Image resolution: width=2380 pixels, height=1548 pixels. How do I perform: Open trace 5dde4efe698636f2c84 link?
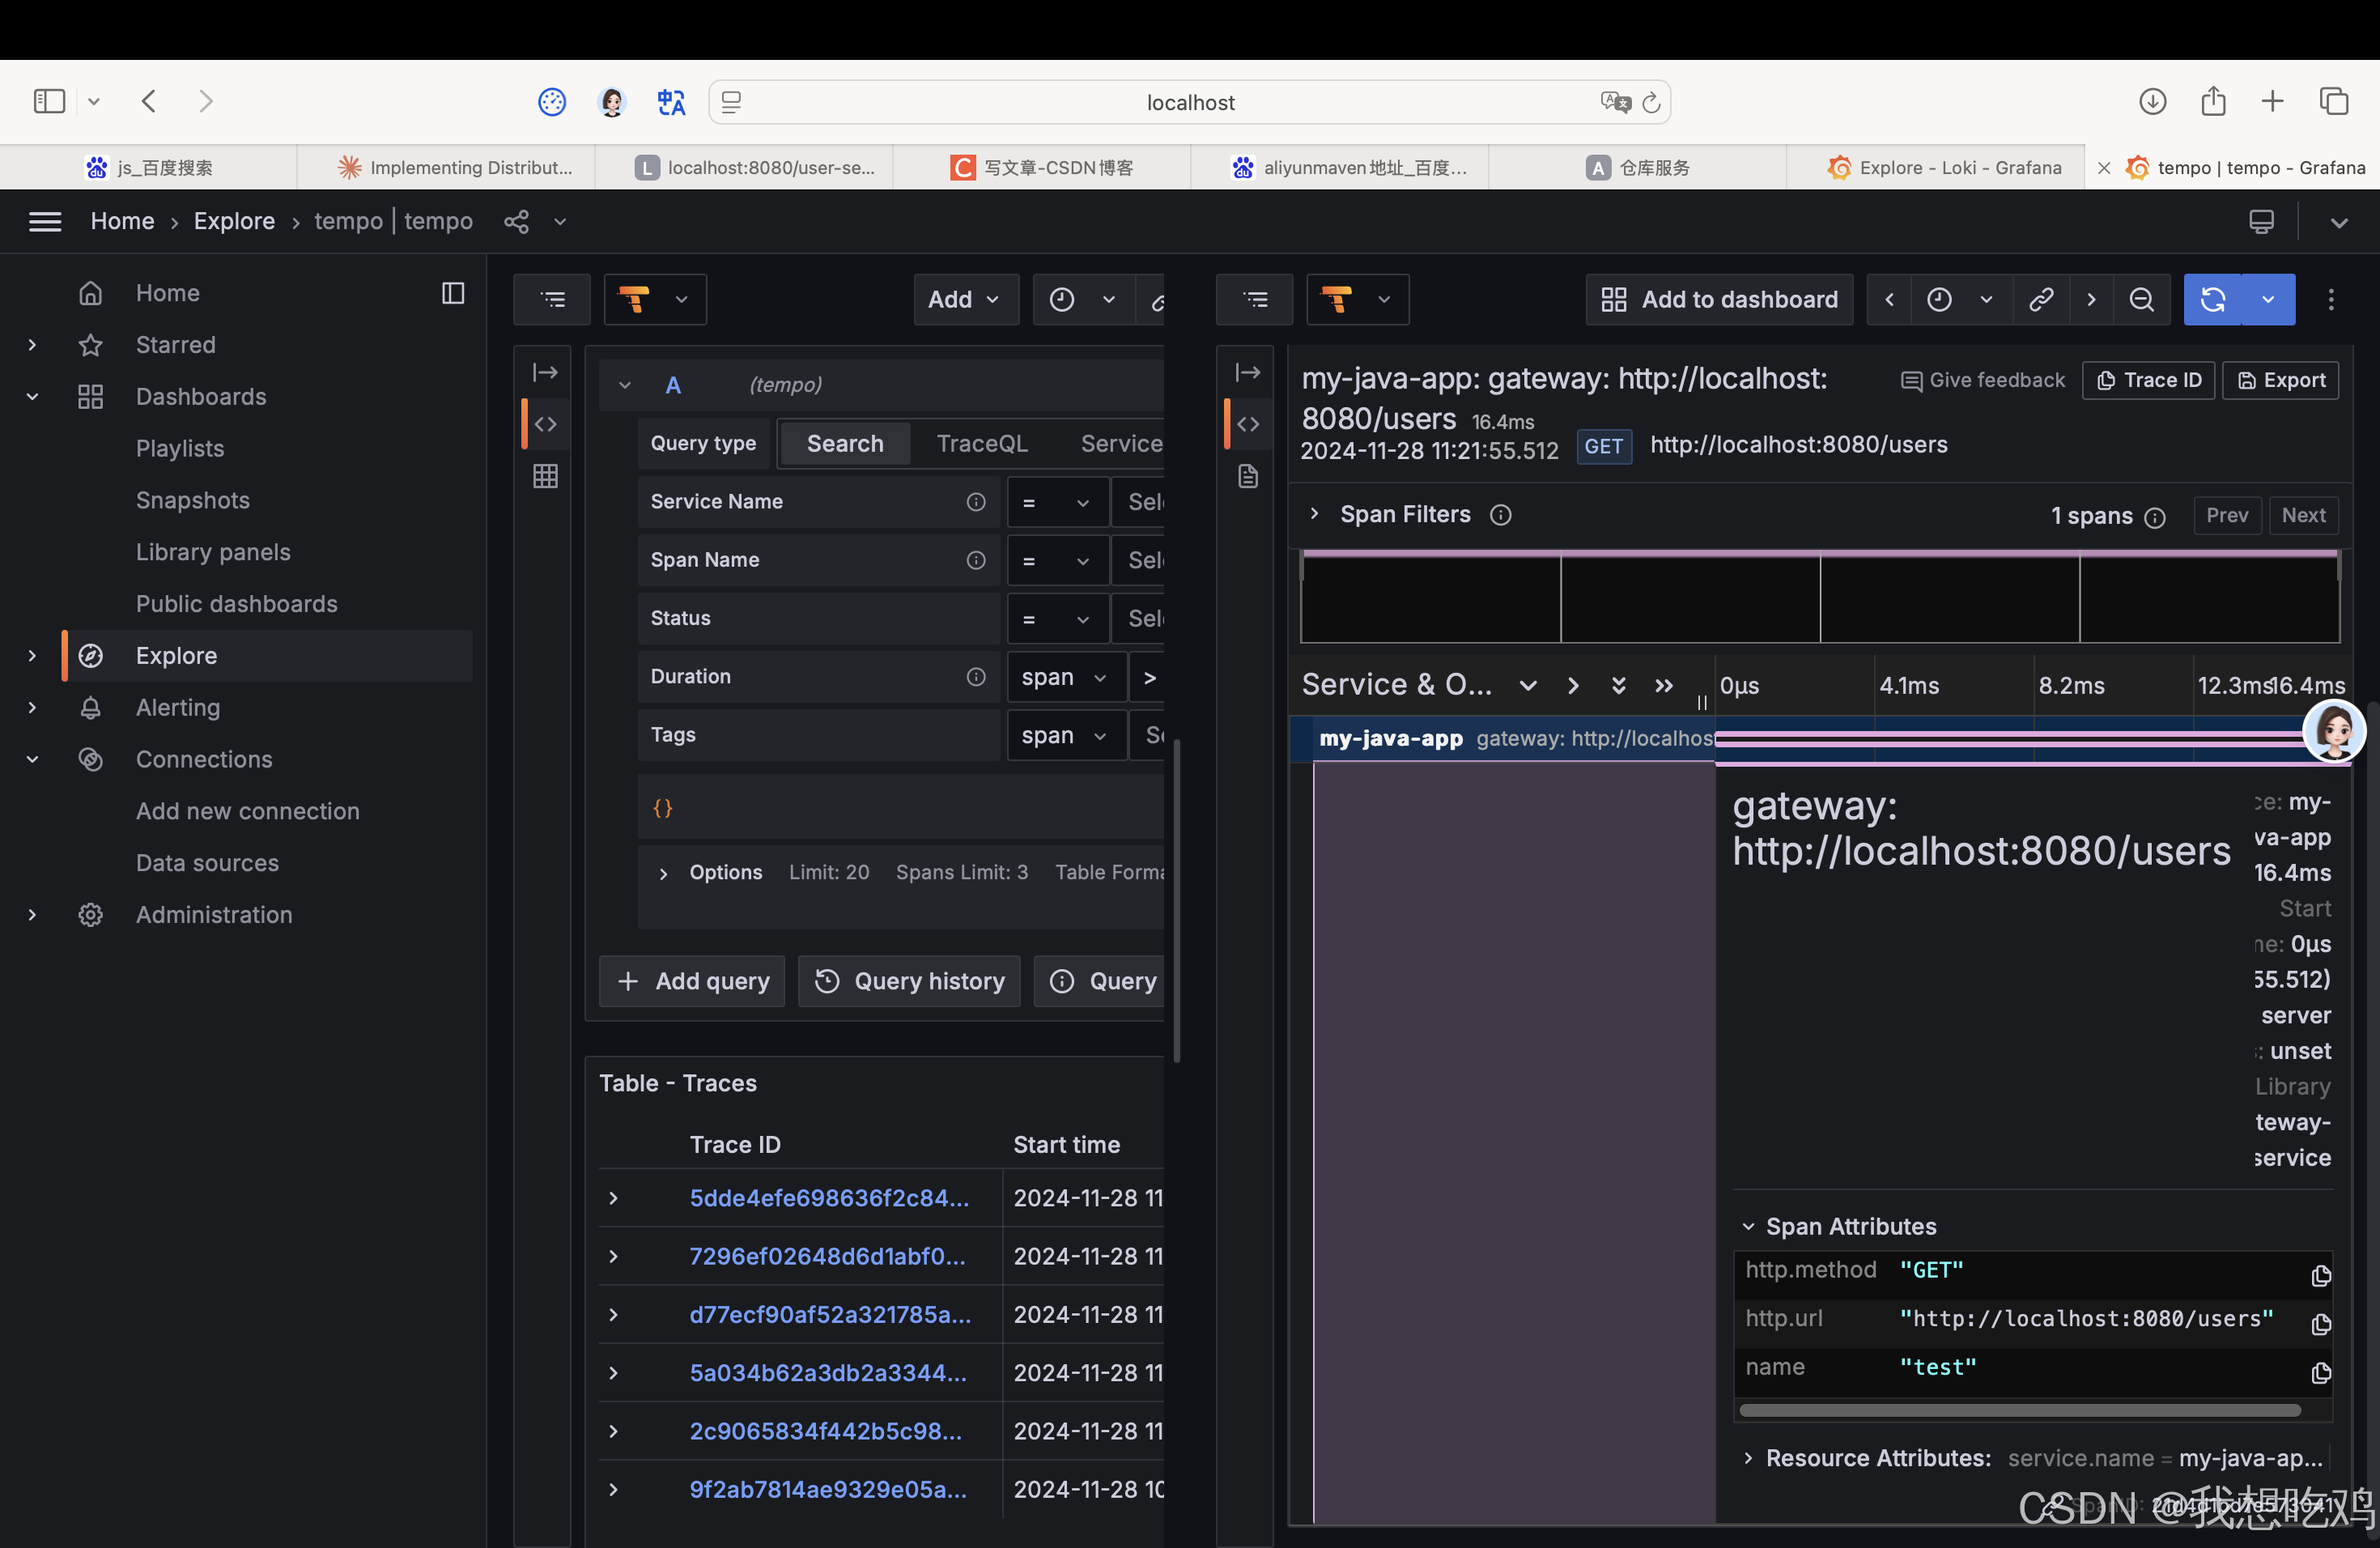[x=828, y=1197]
